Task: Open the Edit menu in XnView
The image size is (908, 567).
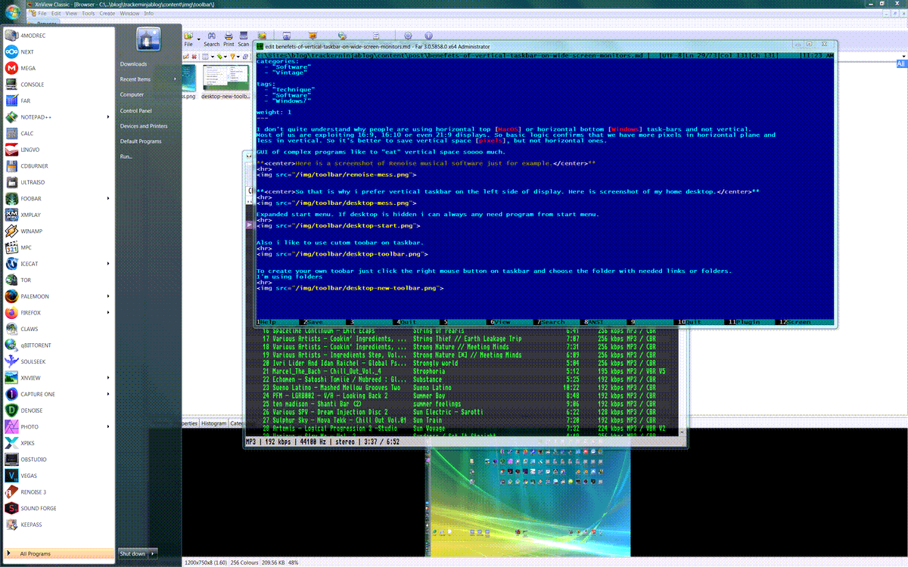Action: point(55,14)
